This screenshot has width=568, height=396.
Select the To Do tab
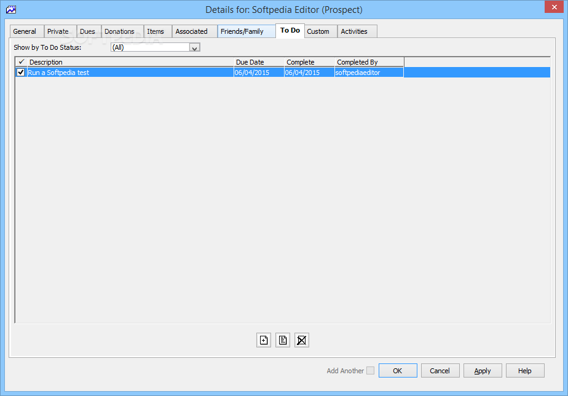290,31
